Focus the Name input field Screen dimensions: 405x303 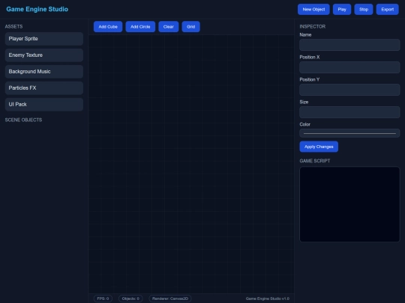(x=349, y=45)
